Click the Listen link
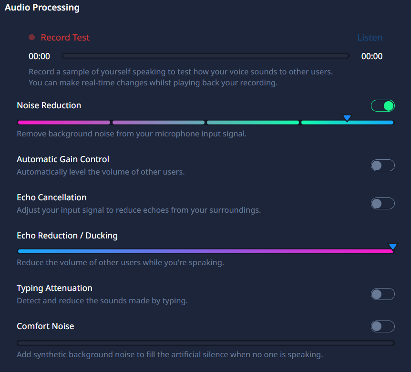This screenshot has height=372, width=411. pos(370,38)
